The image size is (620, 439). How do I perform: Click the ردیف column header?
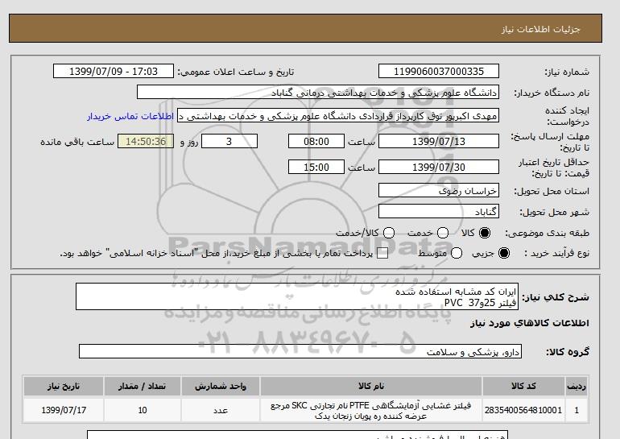point(577,387)
